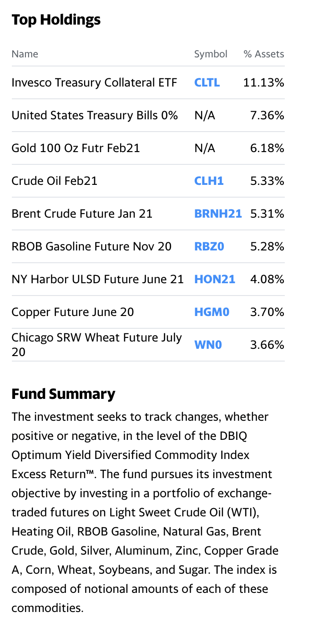The height and width of the screenshot is (622, 313).
Task: Click the Symbol column header
Action: [211, 54]
